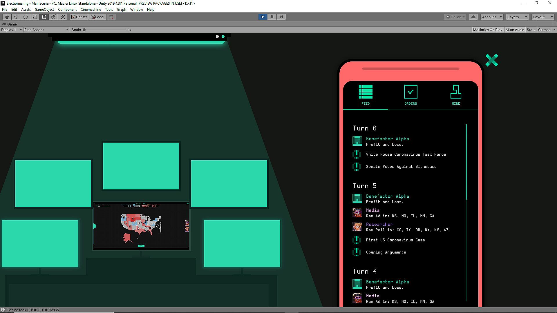Screen dimensions: 557x313
Task: Open the Display 1 dropdown
Action: coord(11,30)
